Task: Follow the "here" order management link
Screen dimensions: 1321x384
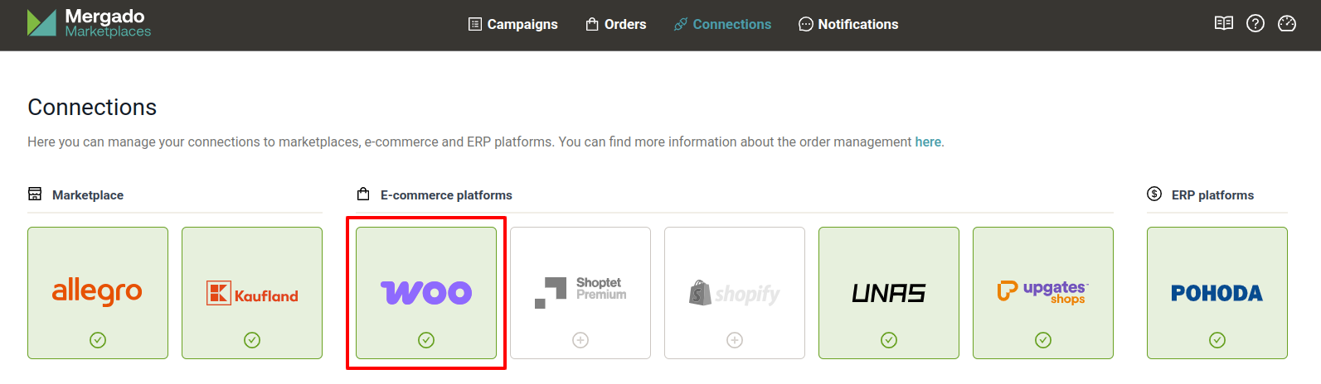Action: tap(928, 142)
